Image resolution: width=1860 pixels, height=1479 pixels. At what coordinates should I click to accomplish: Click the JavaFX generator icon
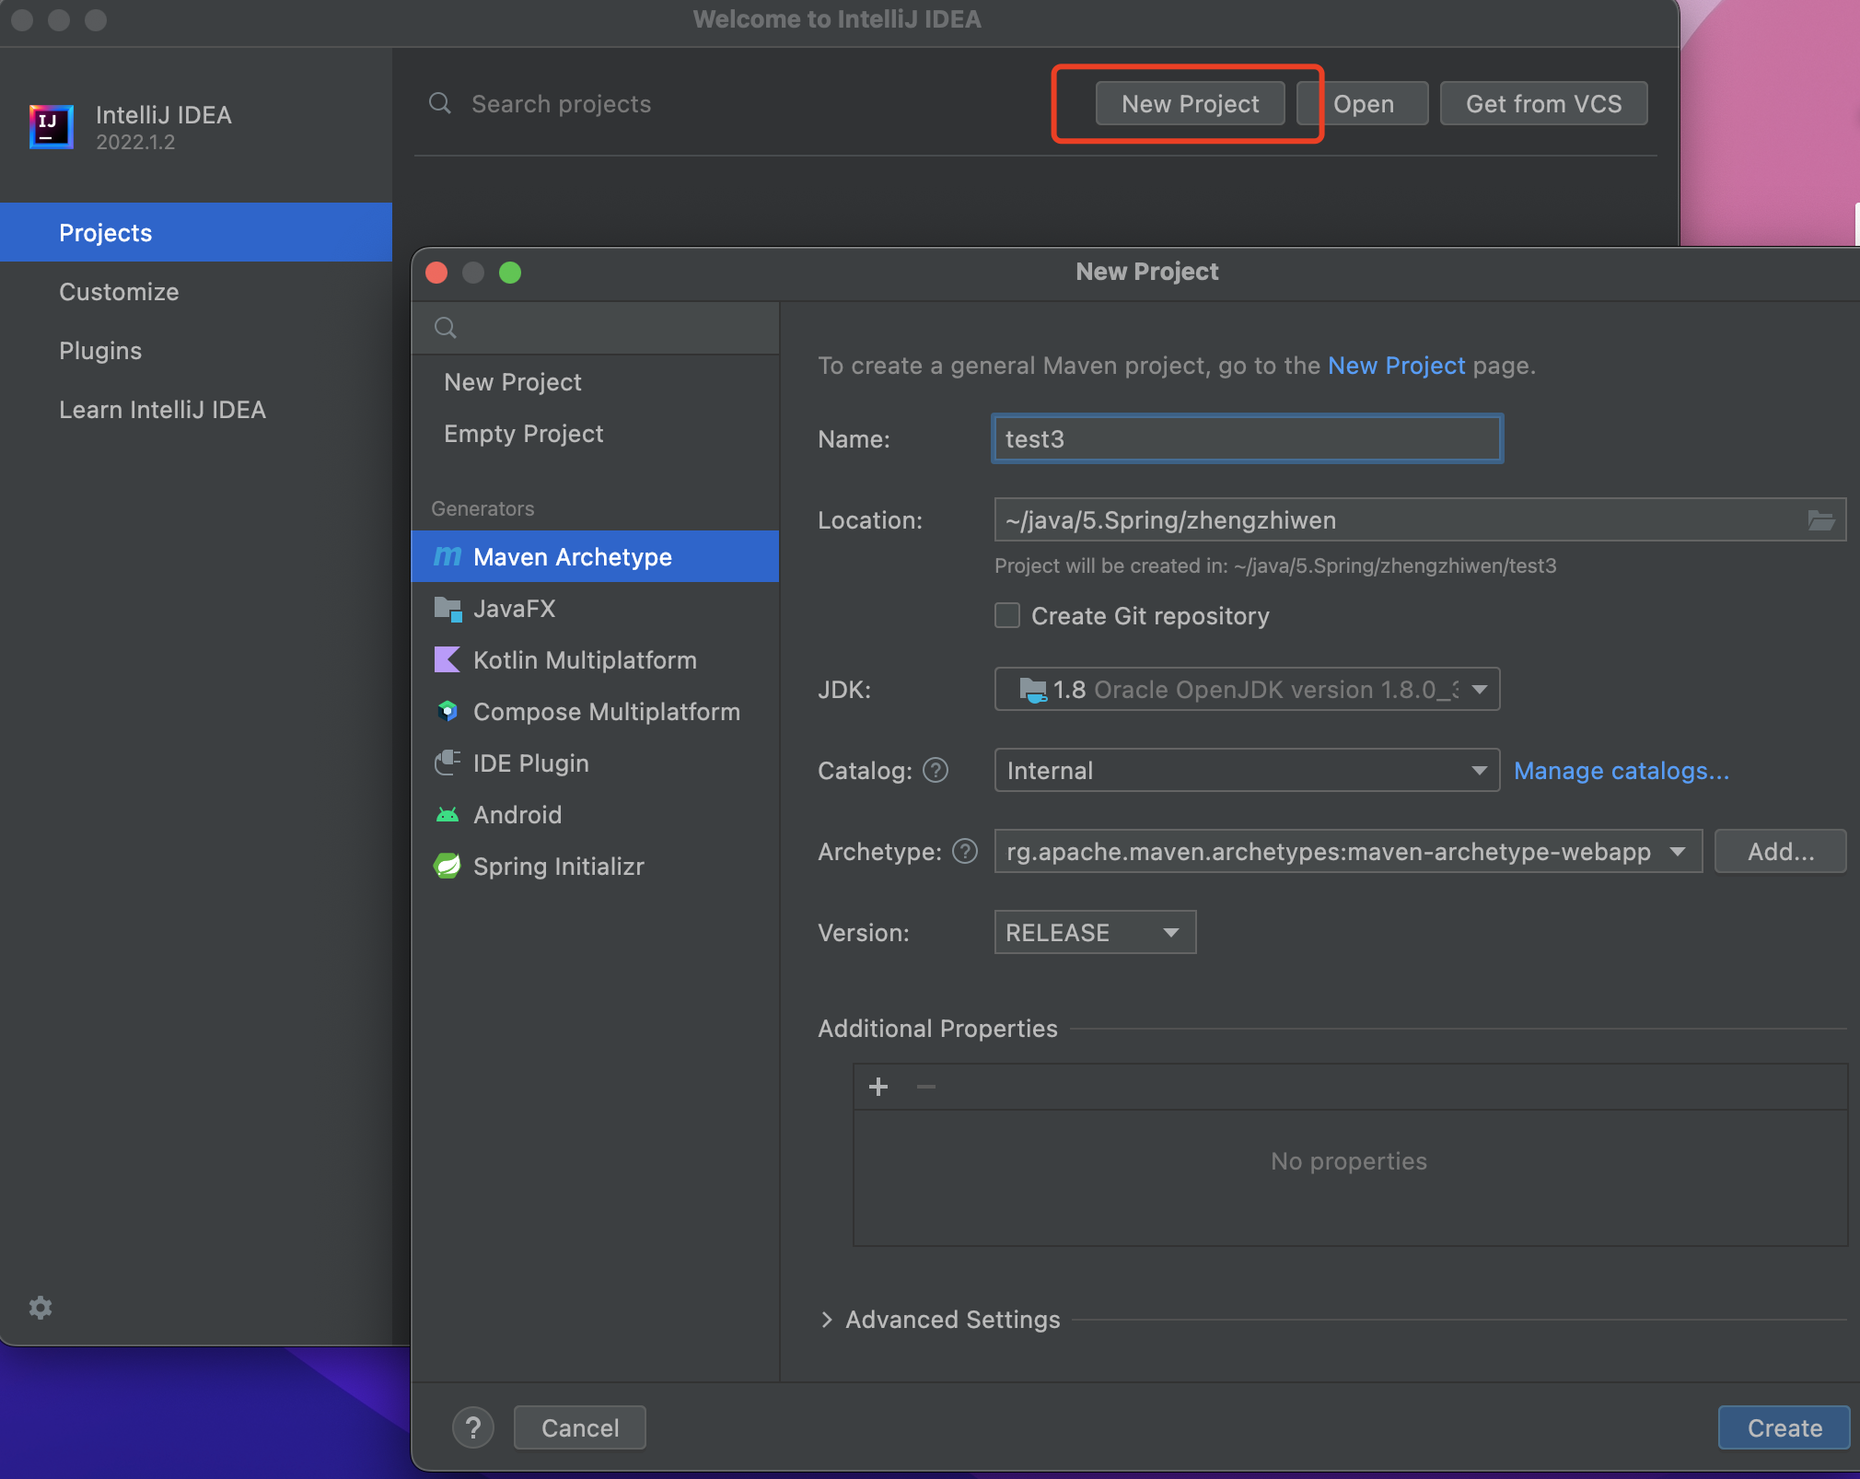coord(448,608)
